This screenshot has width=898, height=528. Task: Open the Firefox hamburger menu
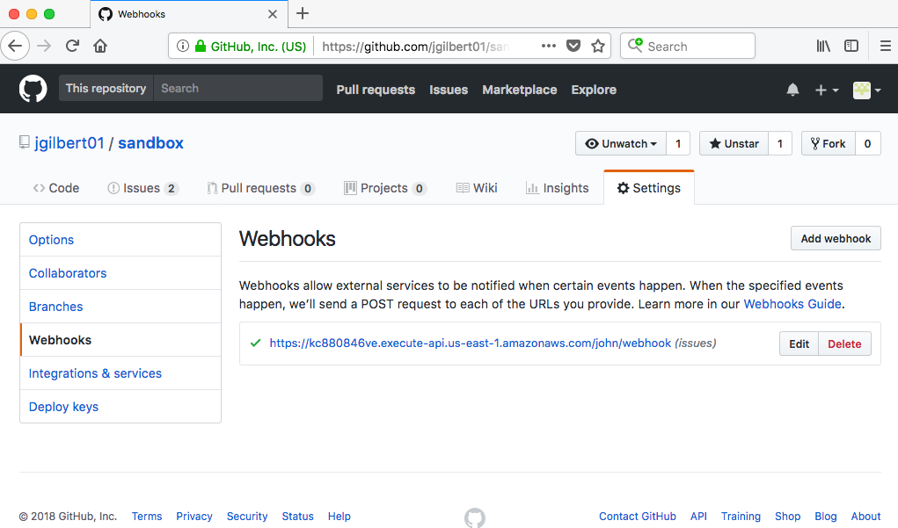[885, 46]
